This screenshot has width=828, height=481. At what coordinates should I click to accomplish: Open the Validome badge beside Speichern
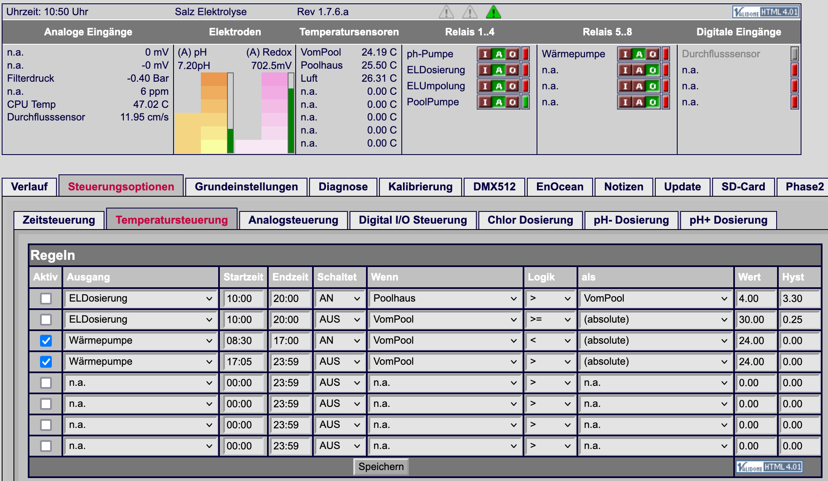tap(769, 467)
